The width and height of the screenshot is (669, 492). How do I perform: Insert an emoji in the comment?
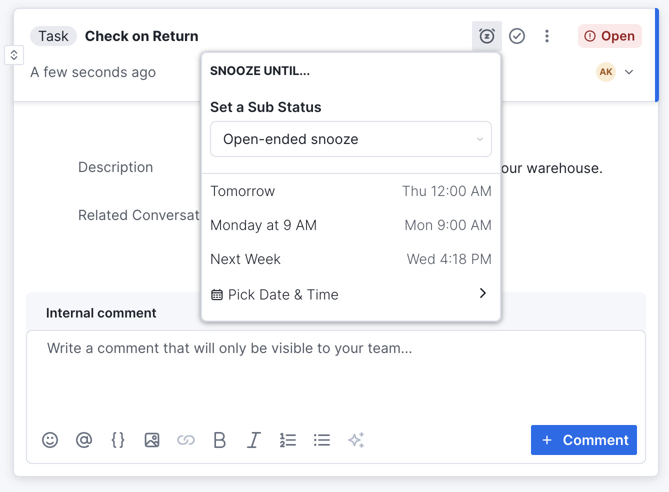tap(50, 440)
